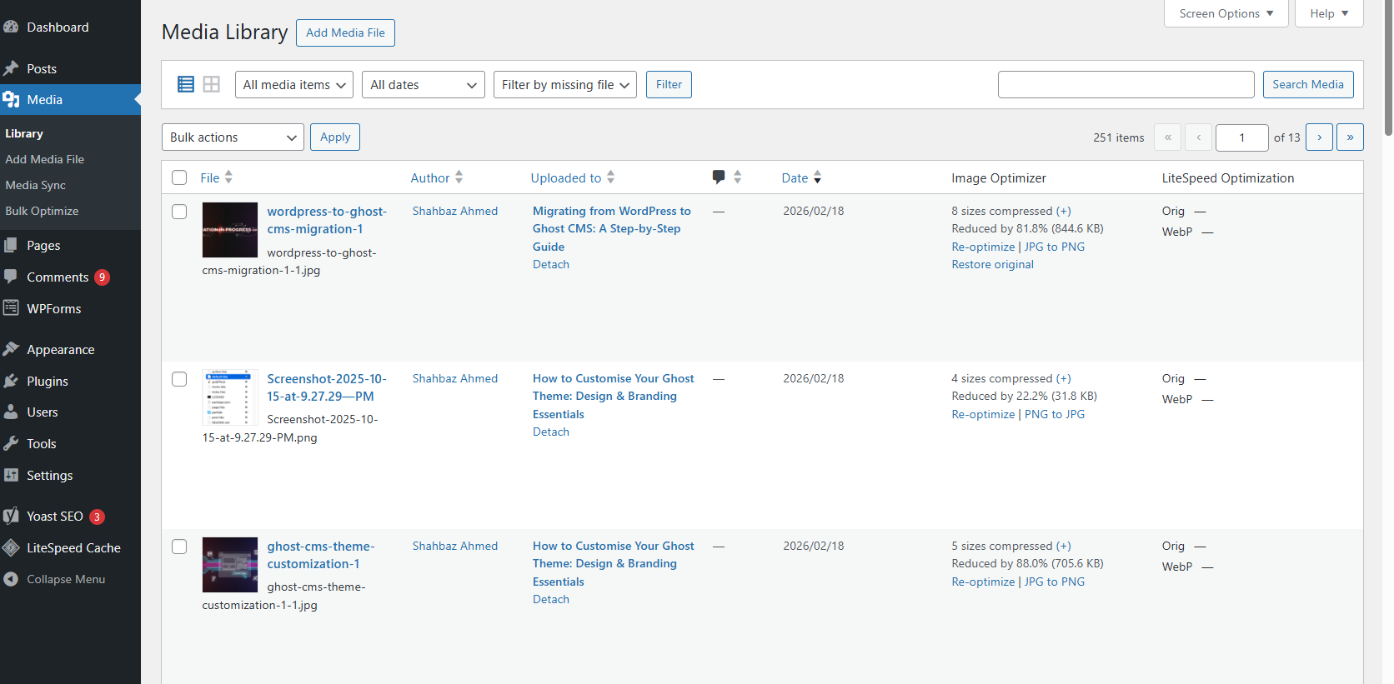The height and width of the screenshot is (684, 1394).
Task: Click PNG to JPG link
Action: [x=1055, y=414]
